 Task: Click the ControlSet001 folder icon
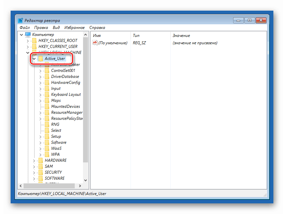click(47, 71)
